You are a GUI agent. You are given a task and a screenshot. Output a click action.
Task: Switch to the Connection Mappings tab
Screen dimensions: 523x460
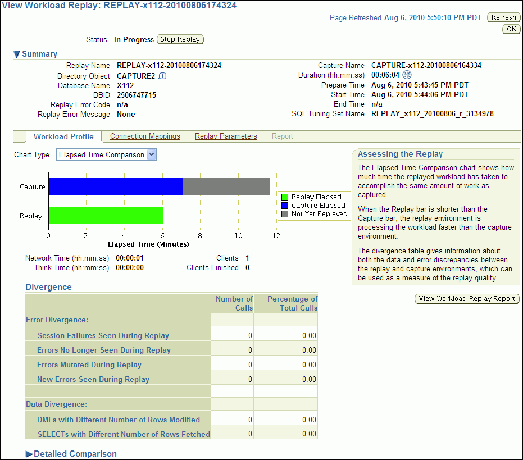point(145,136)
